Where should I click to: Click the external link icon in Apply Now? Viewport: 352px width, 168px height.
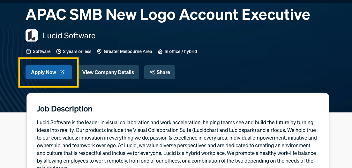(62, 72)
